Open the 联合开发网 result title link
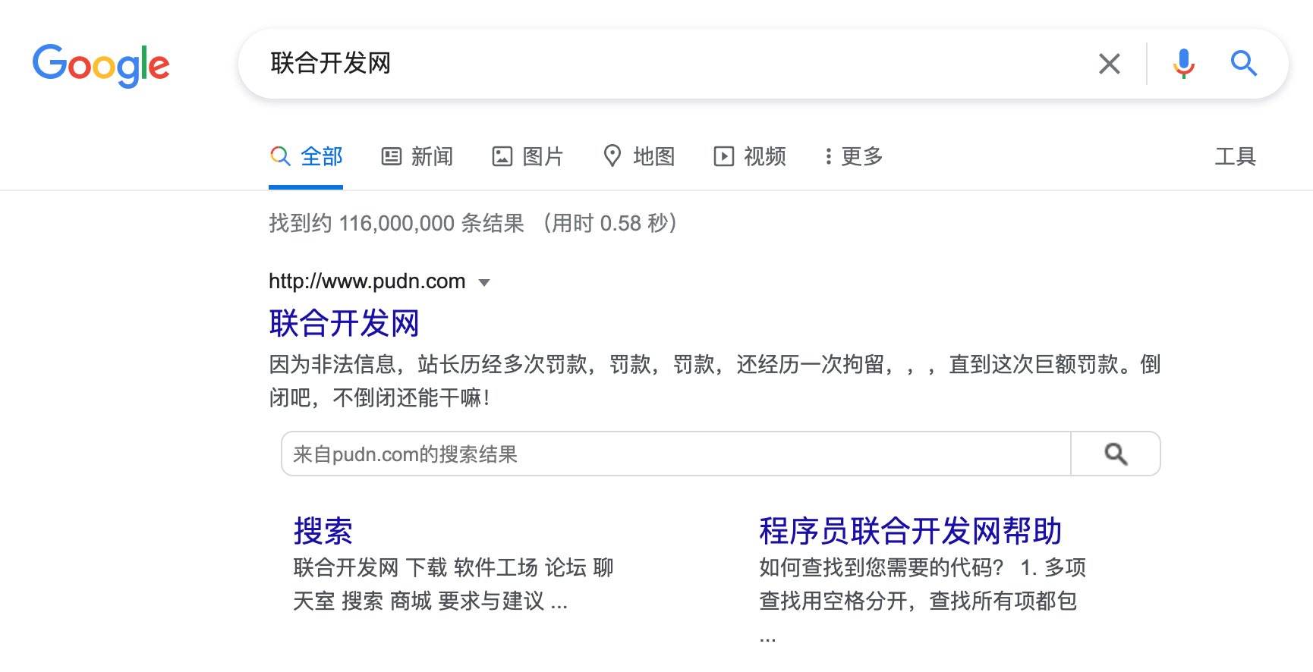This screenshot has width=1313, height=672. click(x=344, y=323)
